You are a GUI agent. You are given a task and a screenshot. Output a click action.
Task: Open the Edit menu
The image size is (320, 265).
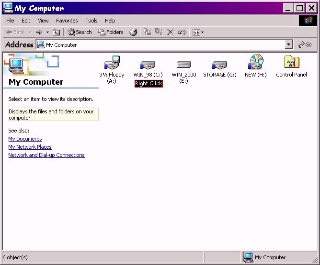26,21
